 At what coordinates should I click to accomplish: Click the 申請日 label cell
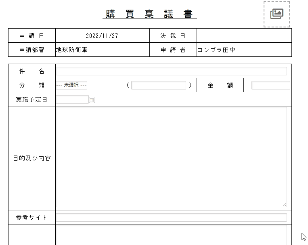click(32, 35)
